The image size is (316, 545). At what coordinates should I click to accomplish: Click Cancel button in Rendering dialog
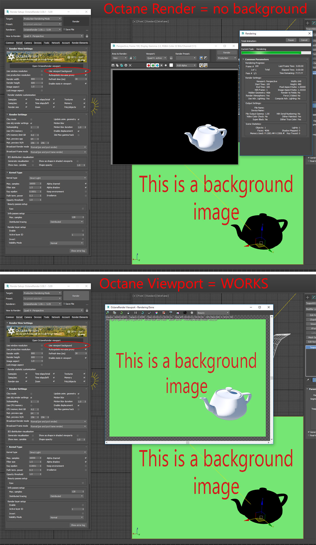pos(304,40)
